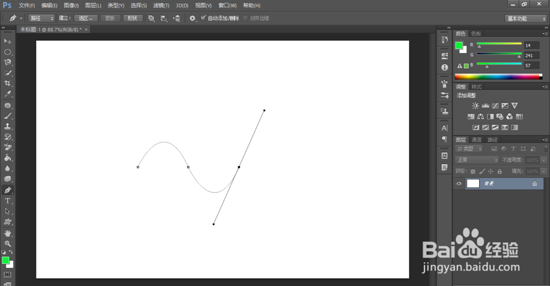Open the Paragraph panel icon
This screenshot has width=550, height=286.
click(x=445, y=139)
